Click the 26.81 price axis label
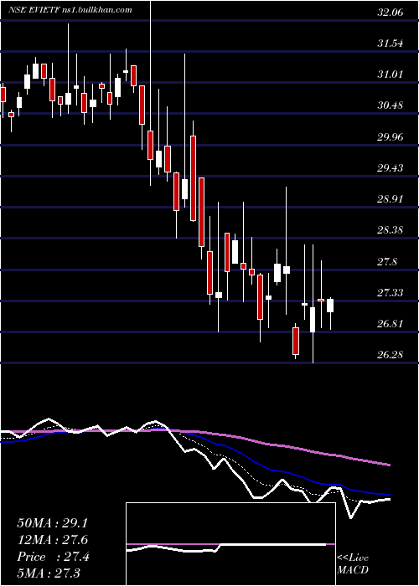419x586 pixels. [x=391, y=323]
